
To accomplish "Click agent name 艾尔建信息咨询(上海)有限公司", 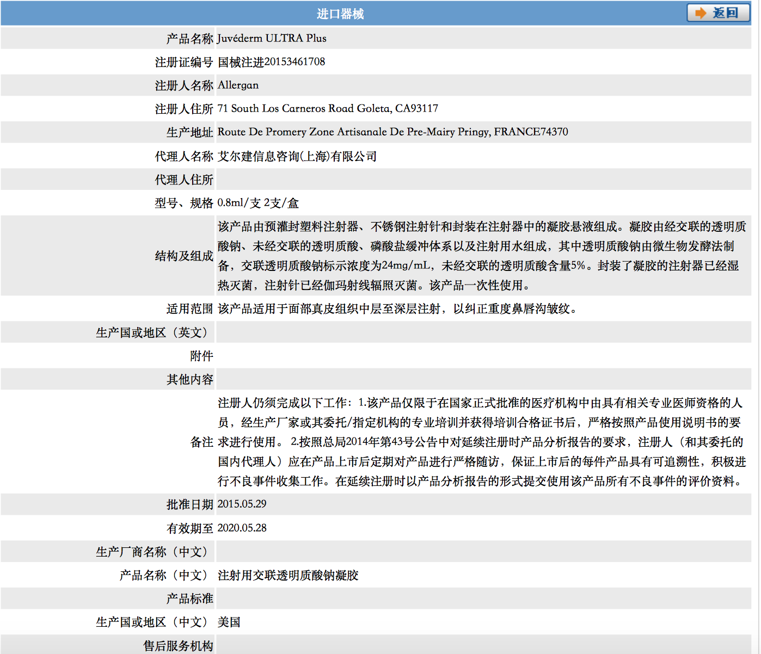I will pyautogui.click(x=297, y=156).
